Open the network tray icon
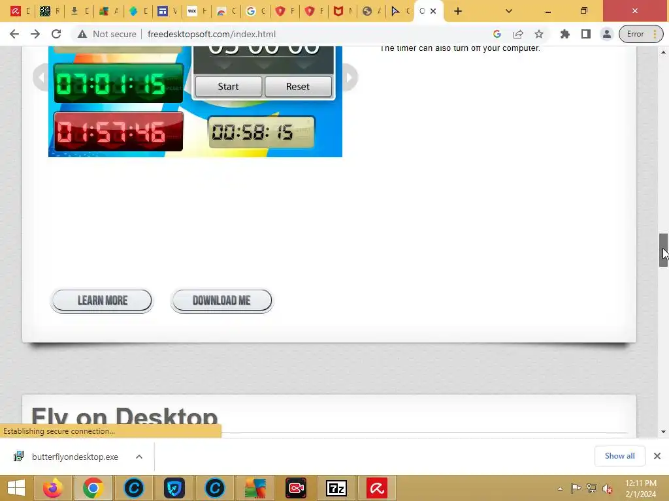 (591, 489)
